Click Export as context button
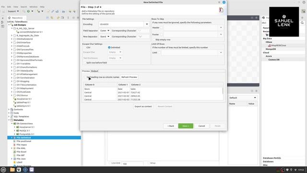The height and width of the screenshot is (173, 307). click(x=143, y=107)
